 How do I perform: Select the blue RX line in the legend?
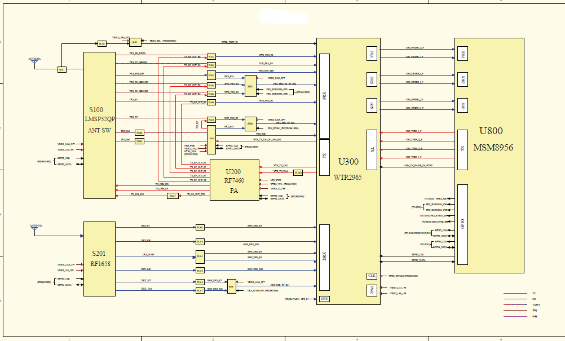pyautogui.click(x=515, y=299)
